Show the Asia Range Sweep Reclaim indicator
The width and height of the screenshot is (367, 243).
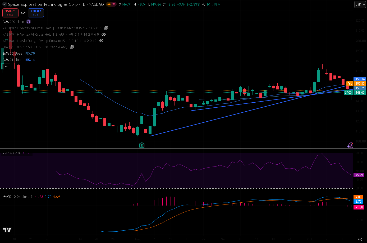coord(101,41)
